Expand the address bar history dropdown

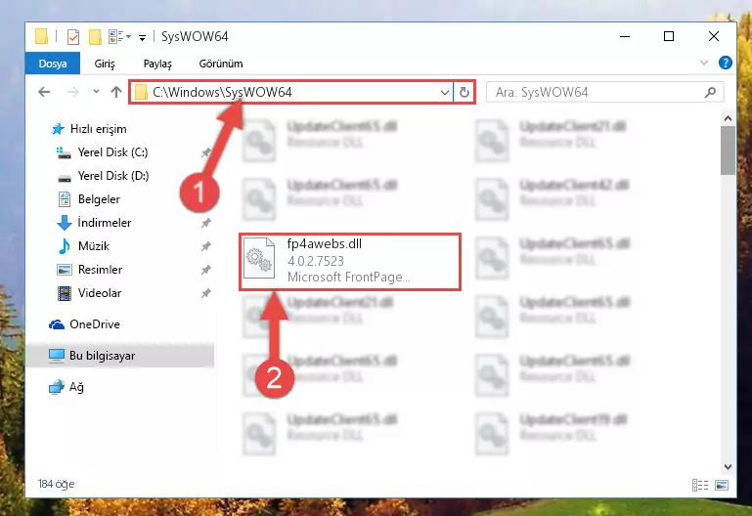coord(445,92)
